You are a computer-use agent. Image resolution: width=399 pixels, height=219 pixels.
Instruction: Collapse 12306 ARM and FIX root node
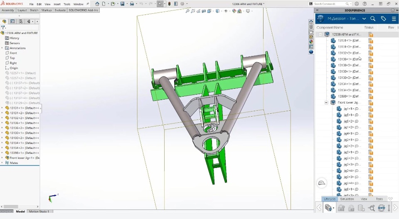(320, 34)
